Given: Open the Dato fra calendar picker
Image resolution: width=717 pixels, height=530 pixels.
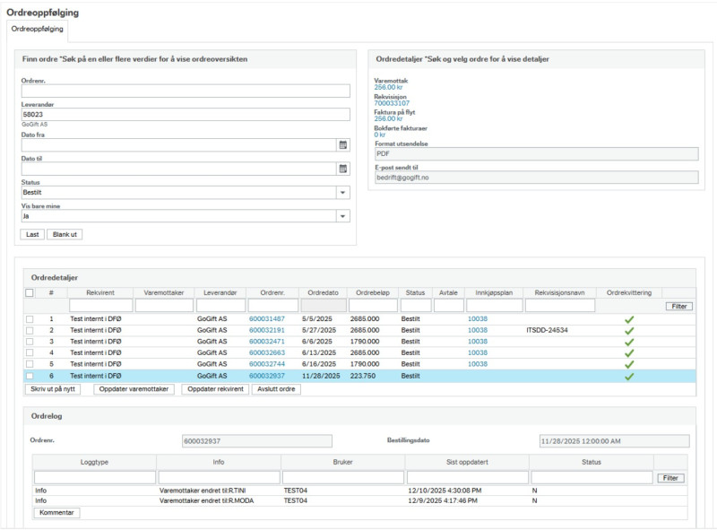Looking at the screenshot, I should point(343,145).
